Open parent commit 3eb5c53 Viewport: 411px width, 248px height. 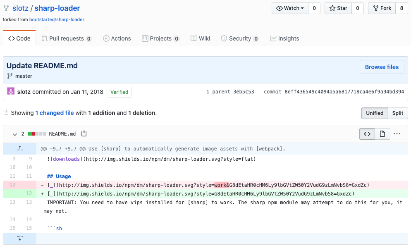244,92
